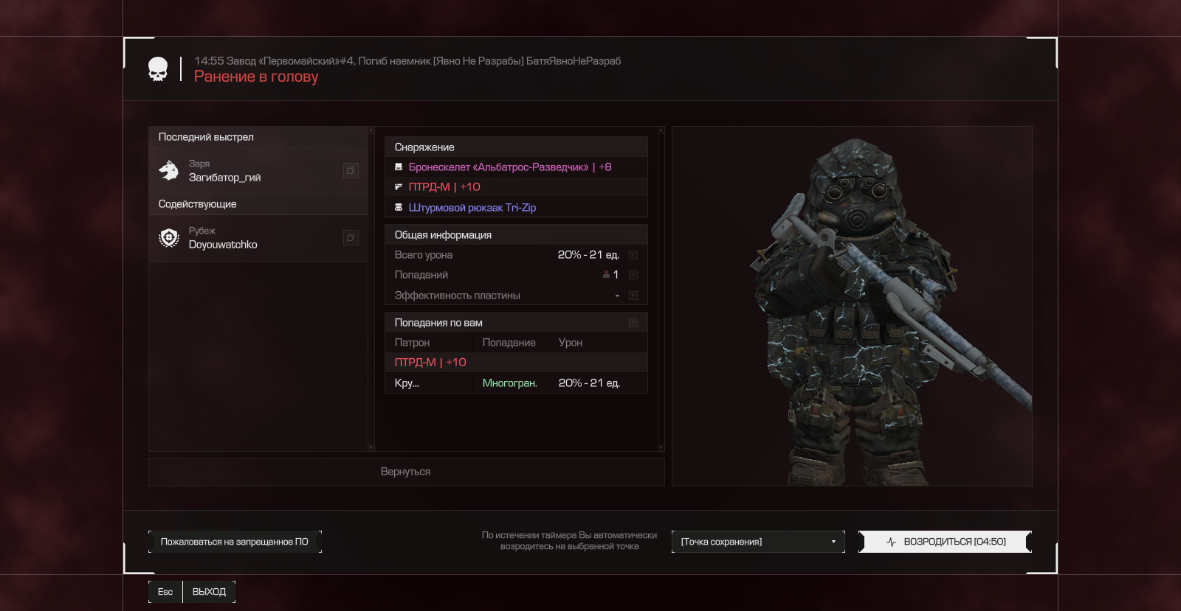Click ВОЗРОДИТЬСЯ [04:50] respawn button
1181x611 pixels.
click(945, 542)
